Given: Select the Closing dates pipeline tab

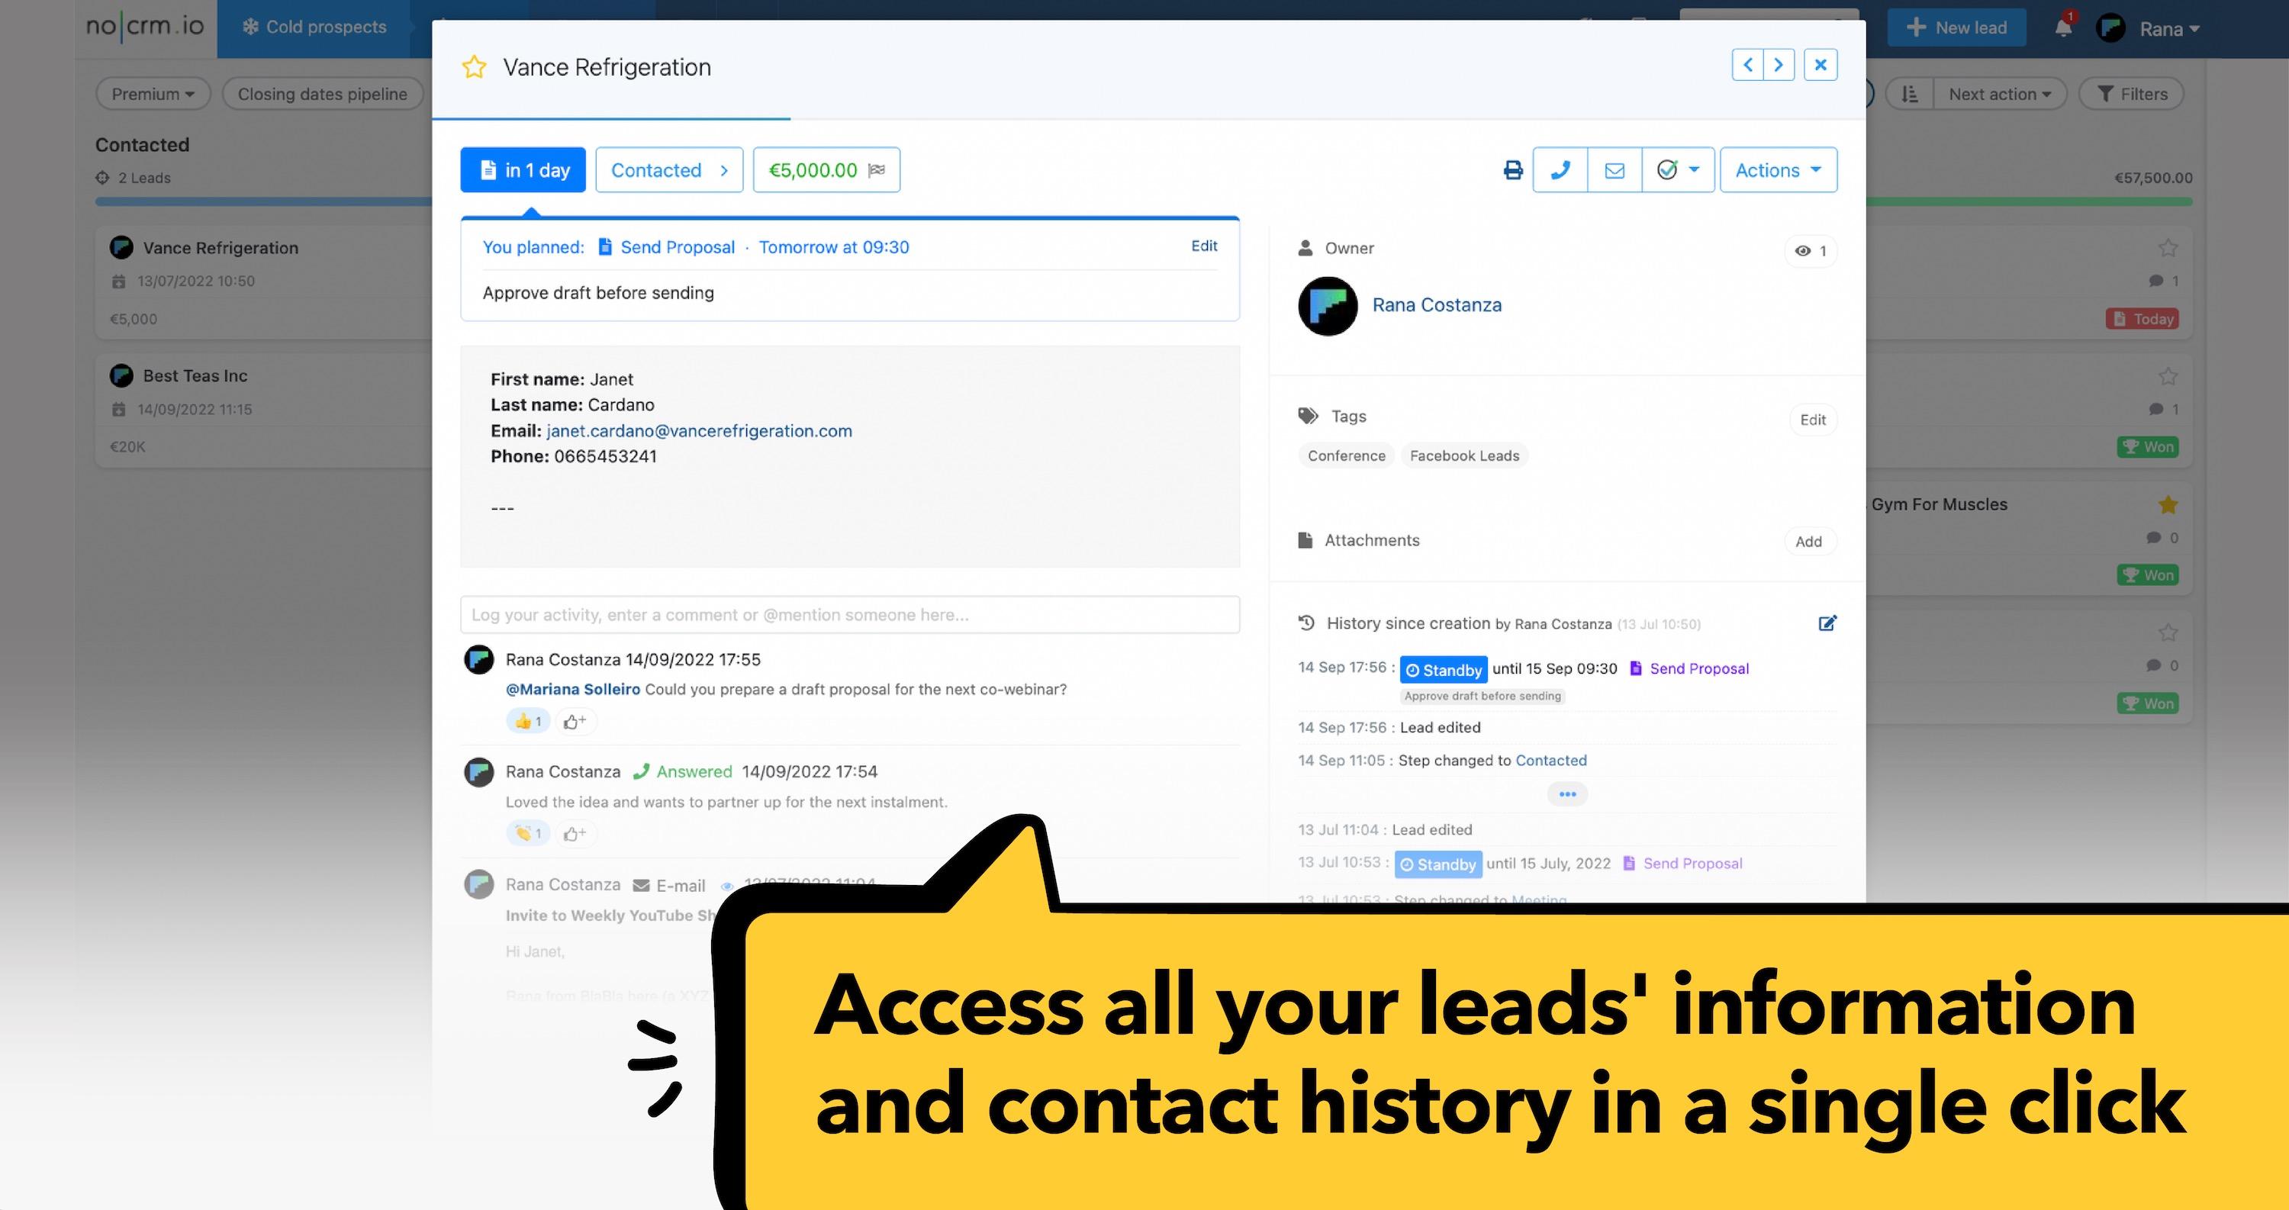Looking at the screenshot, I should tap(323, 92).
